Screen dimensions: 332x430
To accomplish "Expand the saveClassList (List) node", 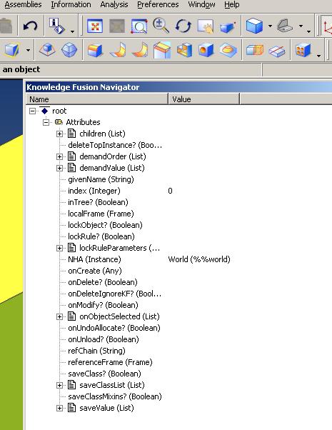I will 59,385.
